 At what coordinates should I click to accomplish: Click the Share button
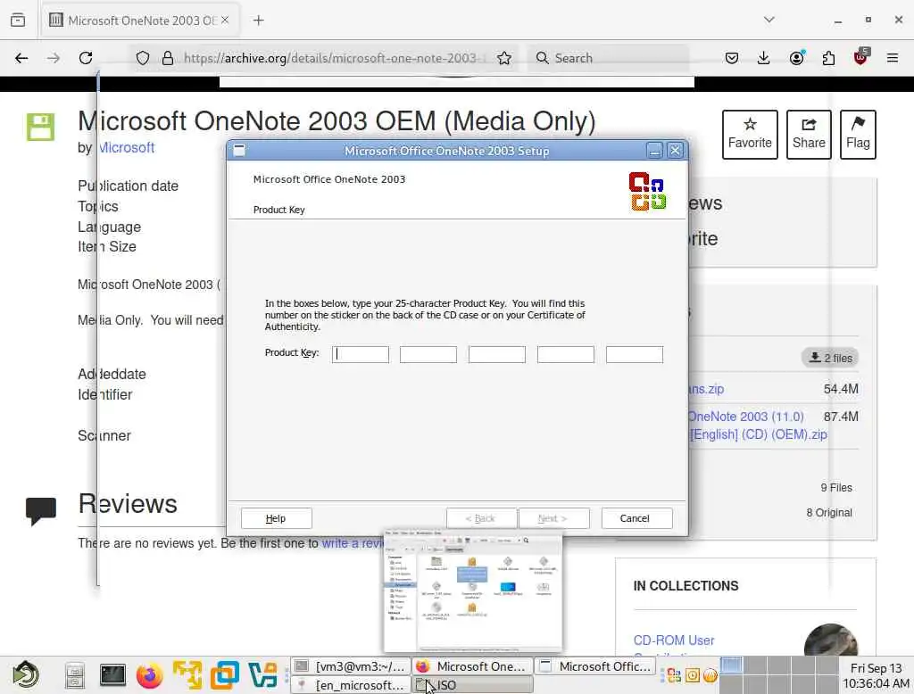pos(809,134)
